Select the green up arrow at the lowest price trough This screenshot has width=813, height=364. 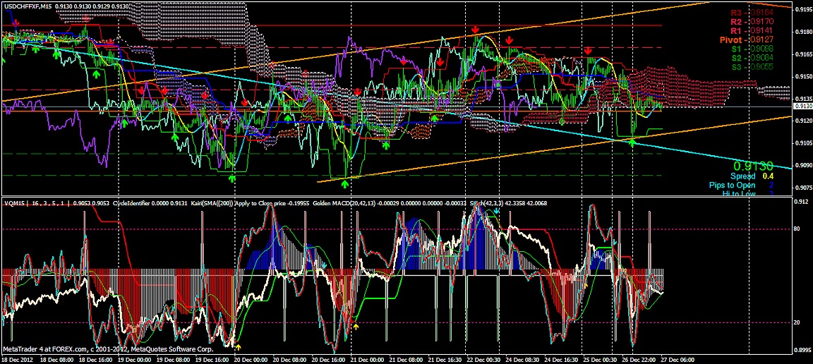point(345,184)
